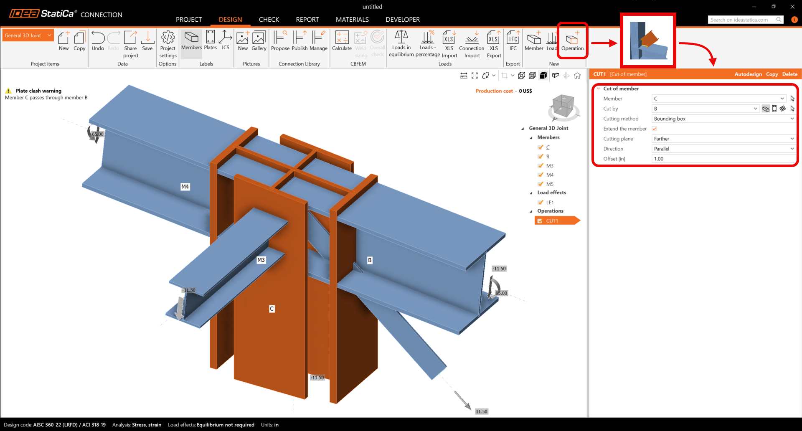
Task: Switch to the CHECK tab
Action: click(x=269, y=20)
